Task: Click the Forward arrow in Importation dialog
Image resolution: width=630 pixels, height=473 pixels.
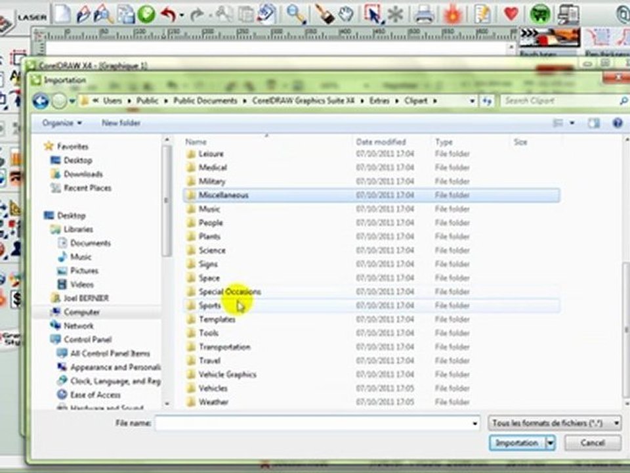Action: coord(59,101)
